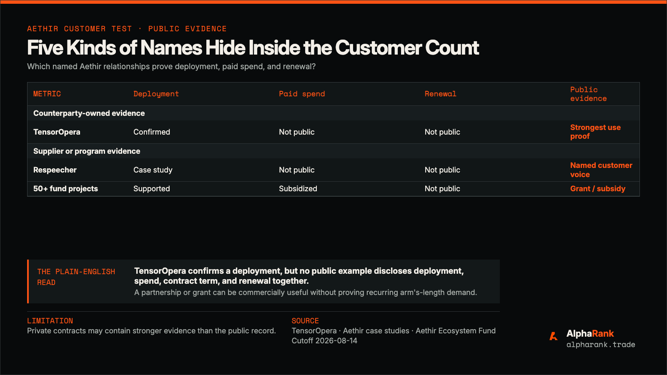Screen dimensions: 667x375
Task: Click the Renewal column header
Action: (440, 94)
